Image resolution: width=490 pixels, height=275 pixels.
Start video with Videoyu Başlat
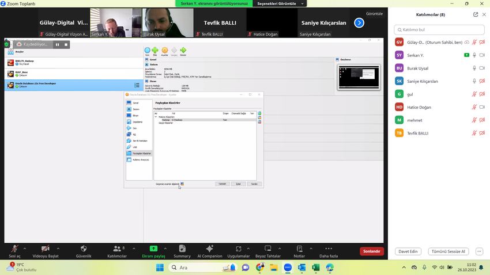[46, 249]
